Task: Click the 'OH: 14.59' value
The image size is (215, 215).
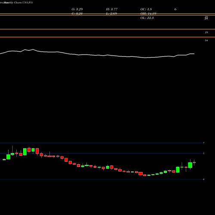Action: coord(148,14)
